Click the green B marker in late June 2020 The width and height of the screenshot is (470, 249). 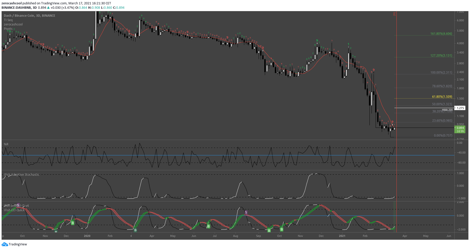pos(209,226)
